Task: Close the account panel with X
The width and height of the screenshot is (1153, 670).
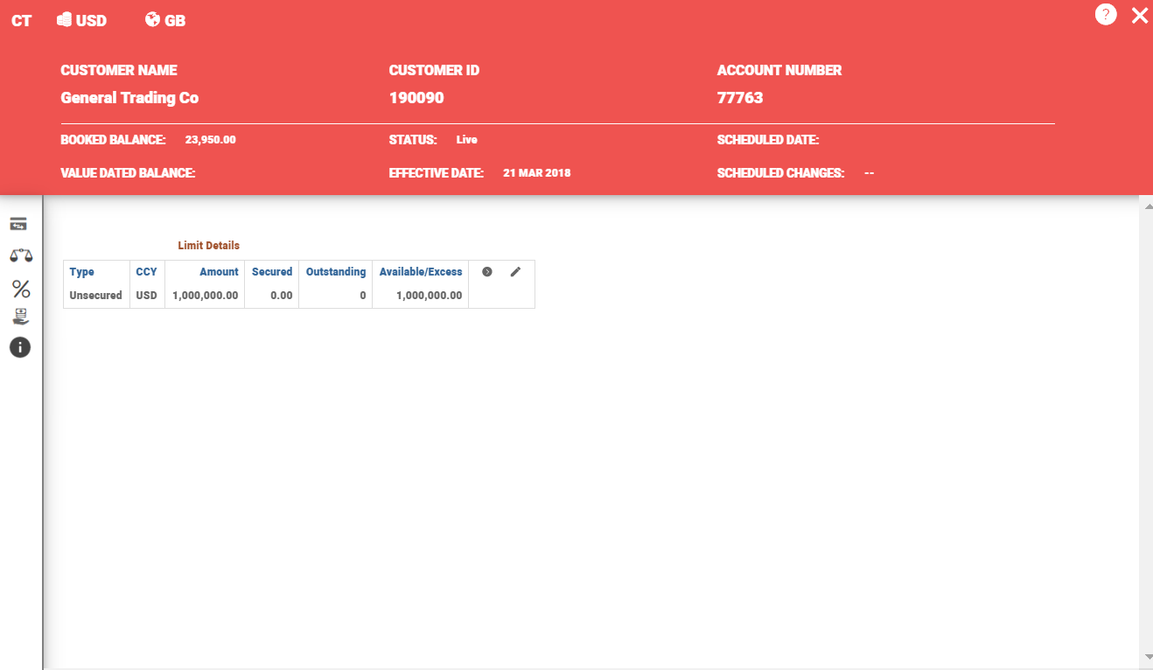Action: [x=1139, y=15]
